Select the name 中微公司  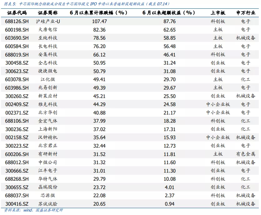48,162
